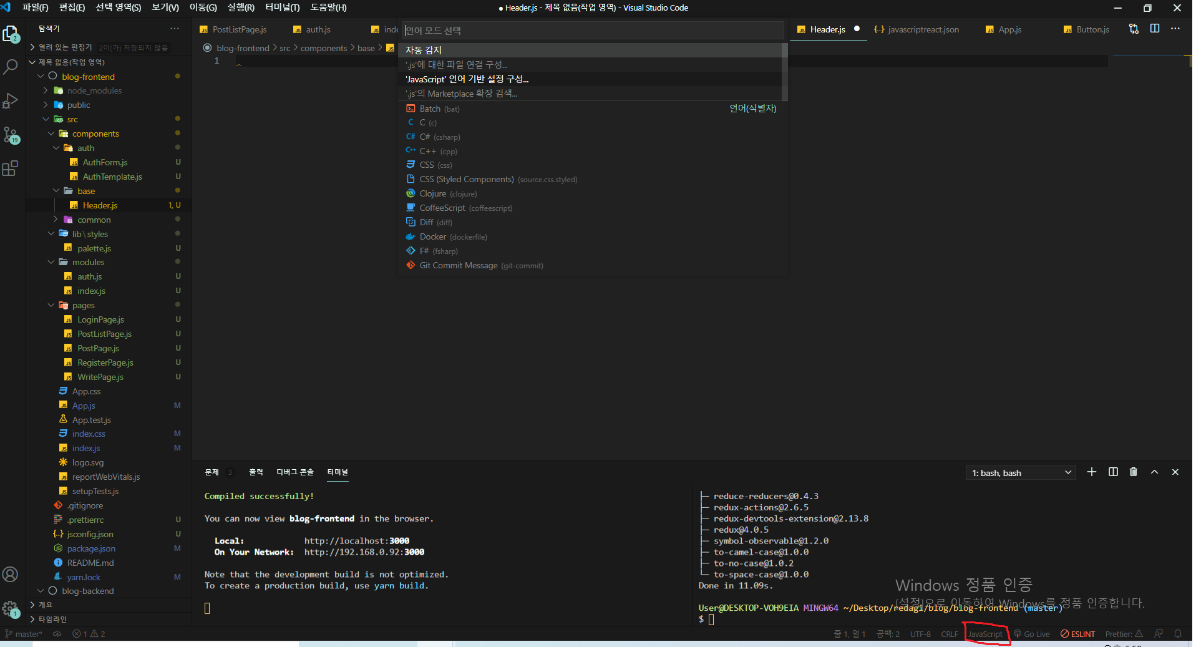The width and height of the screenshot is (1196, 647).
Task: Open the 파일(F) menu
Action: [35, 7]
